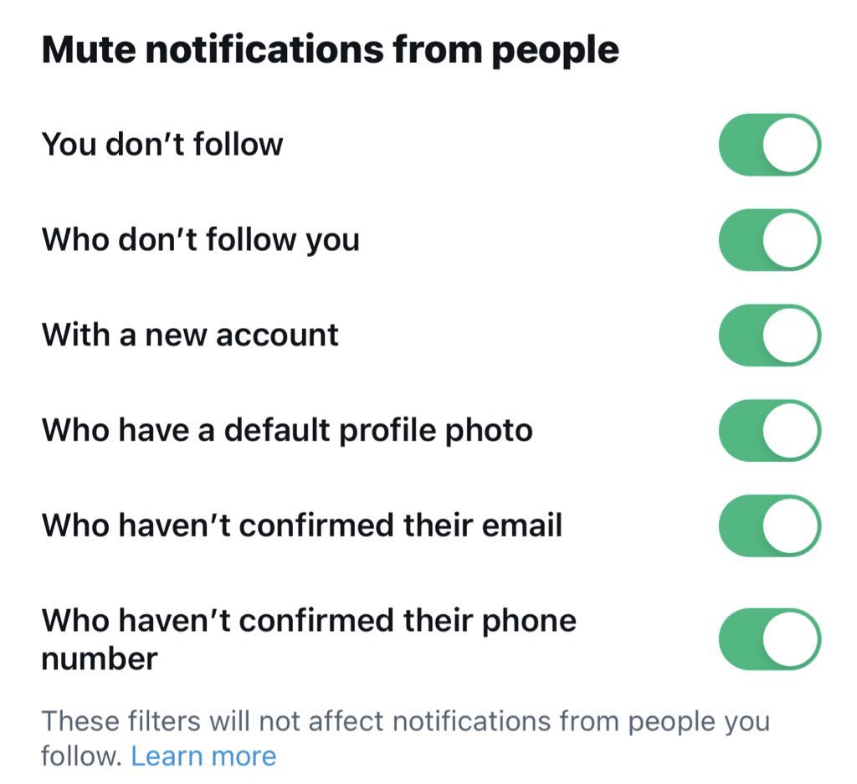Image resolution: width=857 pixels, height=784 pixels.
Task: Click the "Who don't follow you" label
Action: pos(201,240)
